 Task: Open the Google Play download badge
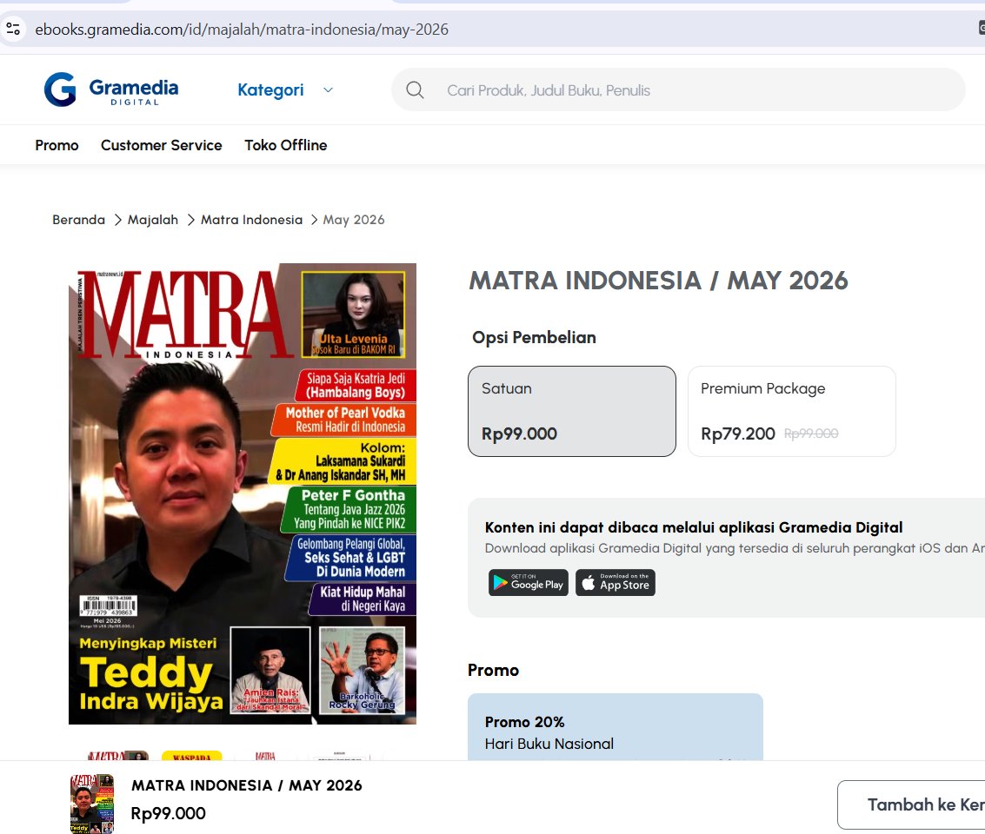click(x=529, y=583)
